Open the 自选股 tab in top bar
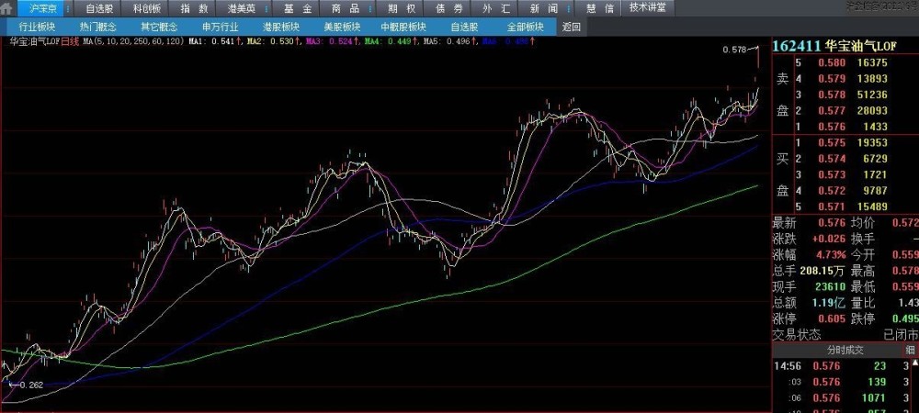Screen dimensions: 919x413 tap(98, 8)
